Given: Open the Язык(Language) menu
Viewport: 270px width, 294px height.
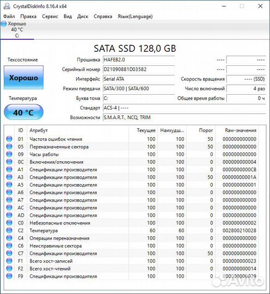Looking at the screenshot, I should [x=135, y=16].
